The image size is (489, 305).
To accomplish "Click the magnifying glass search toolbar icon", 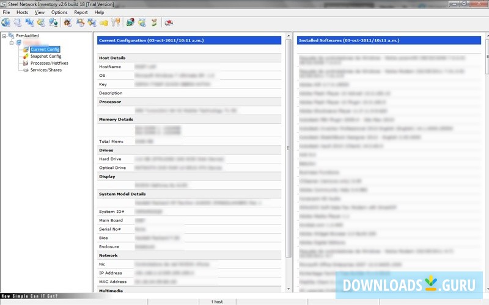I will coord(80,23).
